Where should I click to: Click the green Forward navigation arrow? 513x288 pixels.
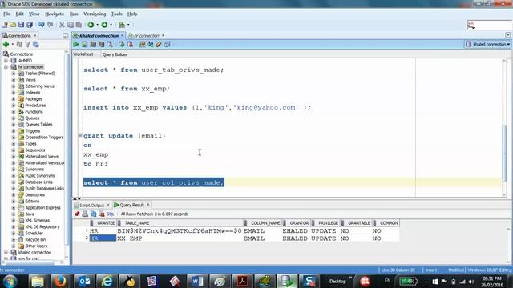tap(104, 25)
